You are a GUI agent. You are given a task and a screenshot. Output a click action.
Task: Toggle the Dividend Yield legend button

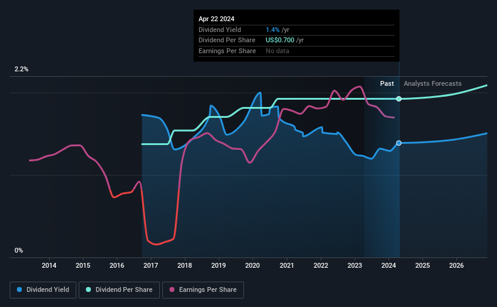[x=43, y=290]
